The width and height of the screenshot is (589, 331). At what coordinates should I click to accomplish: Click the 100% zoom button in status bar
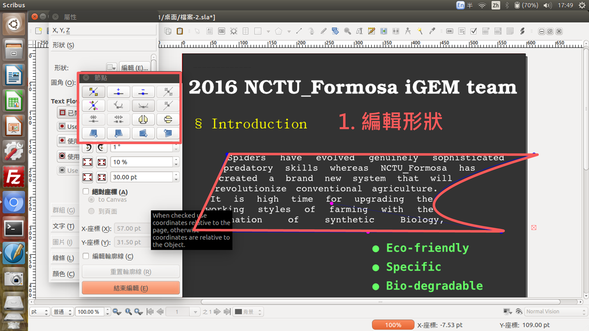(393, 325)
